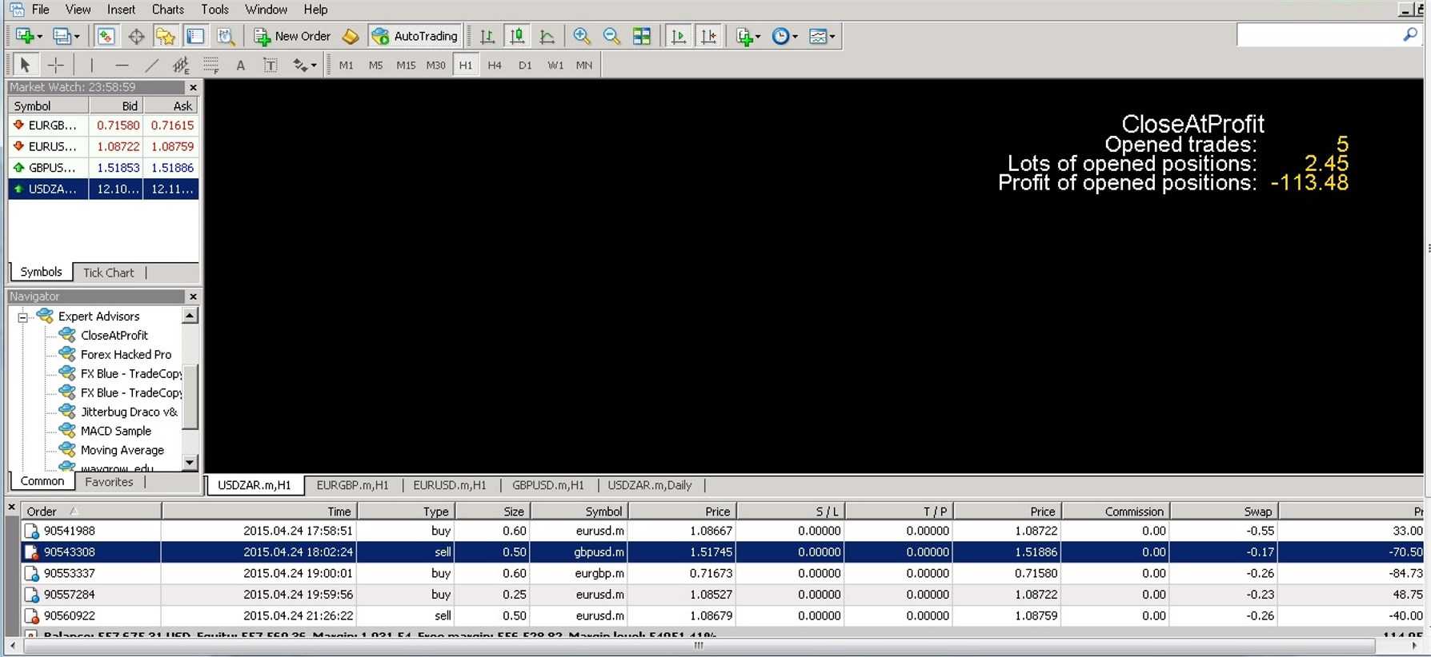Click the Zoom In magnifier icon
The width and height of the screenshot is (1431, 657).
582,36
